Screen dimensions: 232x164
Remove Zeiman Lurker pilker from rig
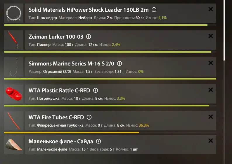(211, 36)
